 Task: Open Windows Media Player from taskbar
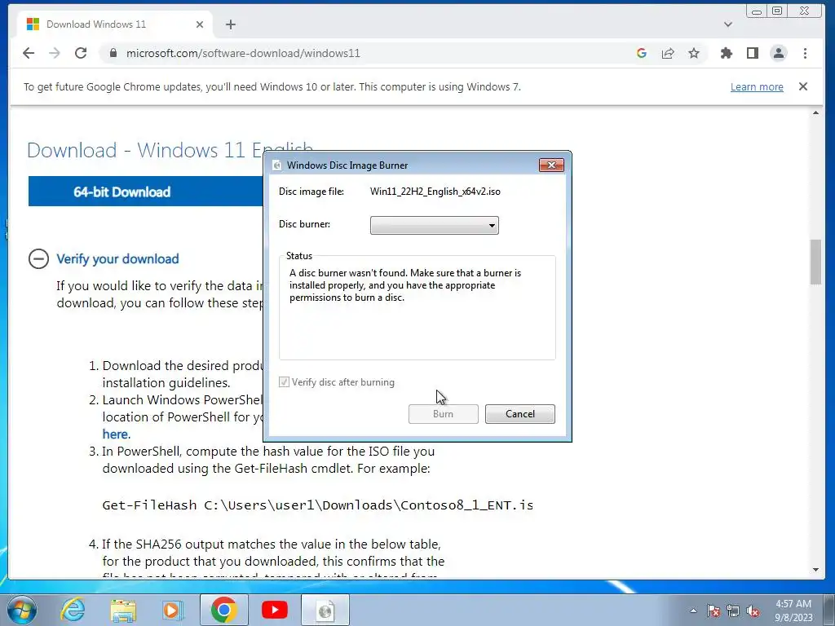pyautogui.click(x=172, y=610)
